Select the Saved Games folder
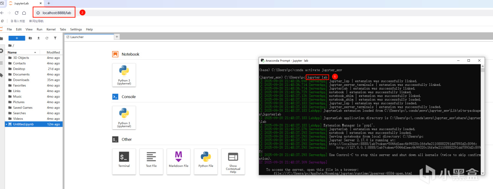This screenshot has width=493, height=189. (x=34, y=108)
